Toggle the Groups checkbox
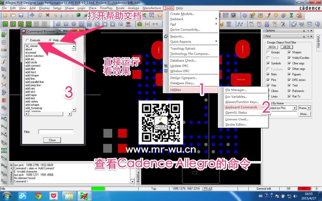The image size is (322, 201). [268, 52]
